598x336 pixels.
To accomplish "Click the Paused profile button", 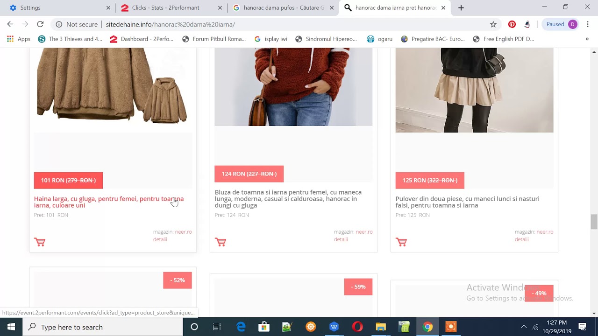I will click(562, 24).
